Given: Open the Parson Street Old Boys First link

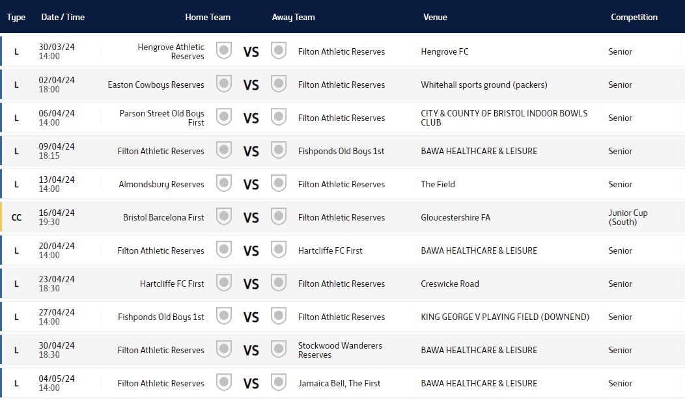Looking at the screenshot, I should click(x=161, y=118).
